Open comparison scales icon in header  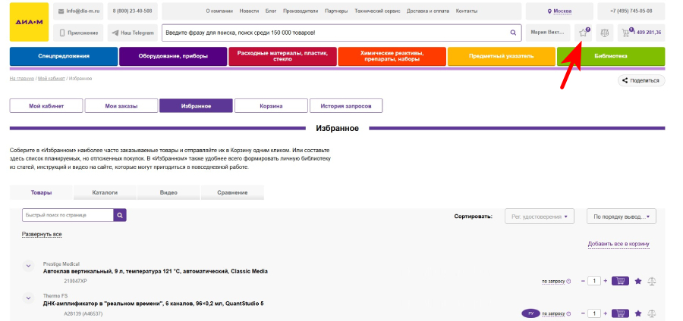(604, 33)
